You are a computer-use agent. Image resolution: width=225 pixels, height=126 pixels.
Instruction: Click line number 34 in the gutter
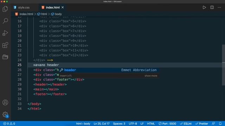20,108
